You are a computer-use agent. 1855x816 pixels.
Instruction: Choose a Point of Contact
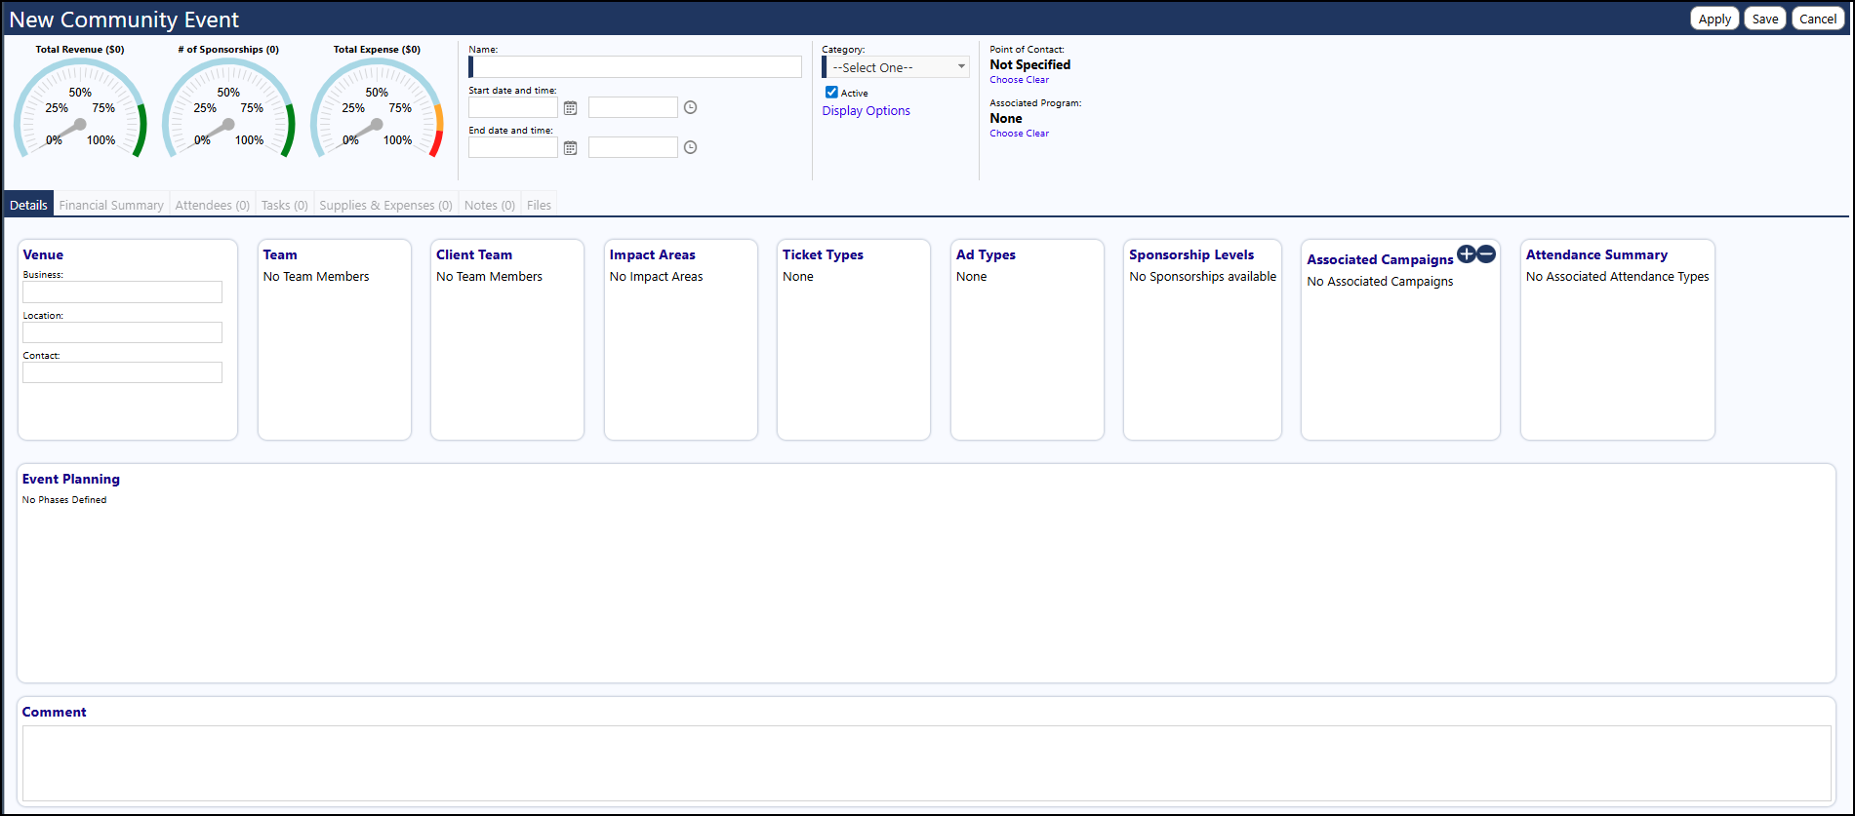point(1006,80)
